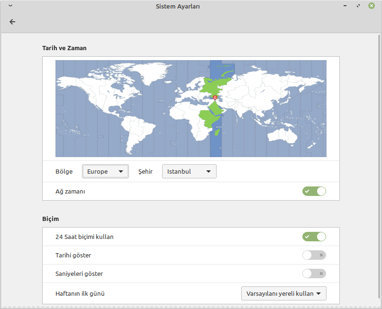The width and height of the screenshot is (382, 309).
Task: Open Haftanın ilk günü dropdown
Action: pyautogui.click(x=283, y=293)
